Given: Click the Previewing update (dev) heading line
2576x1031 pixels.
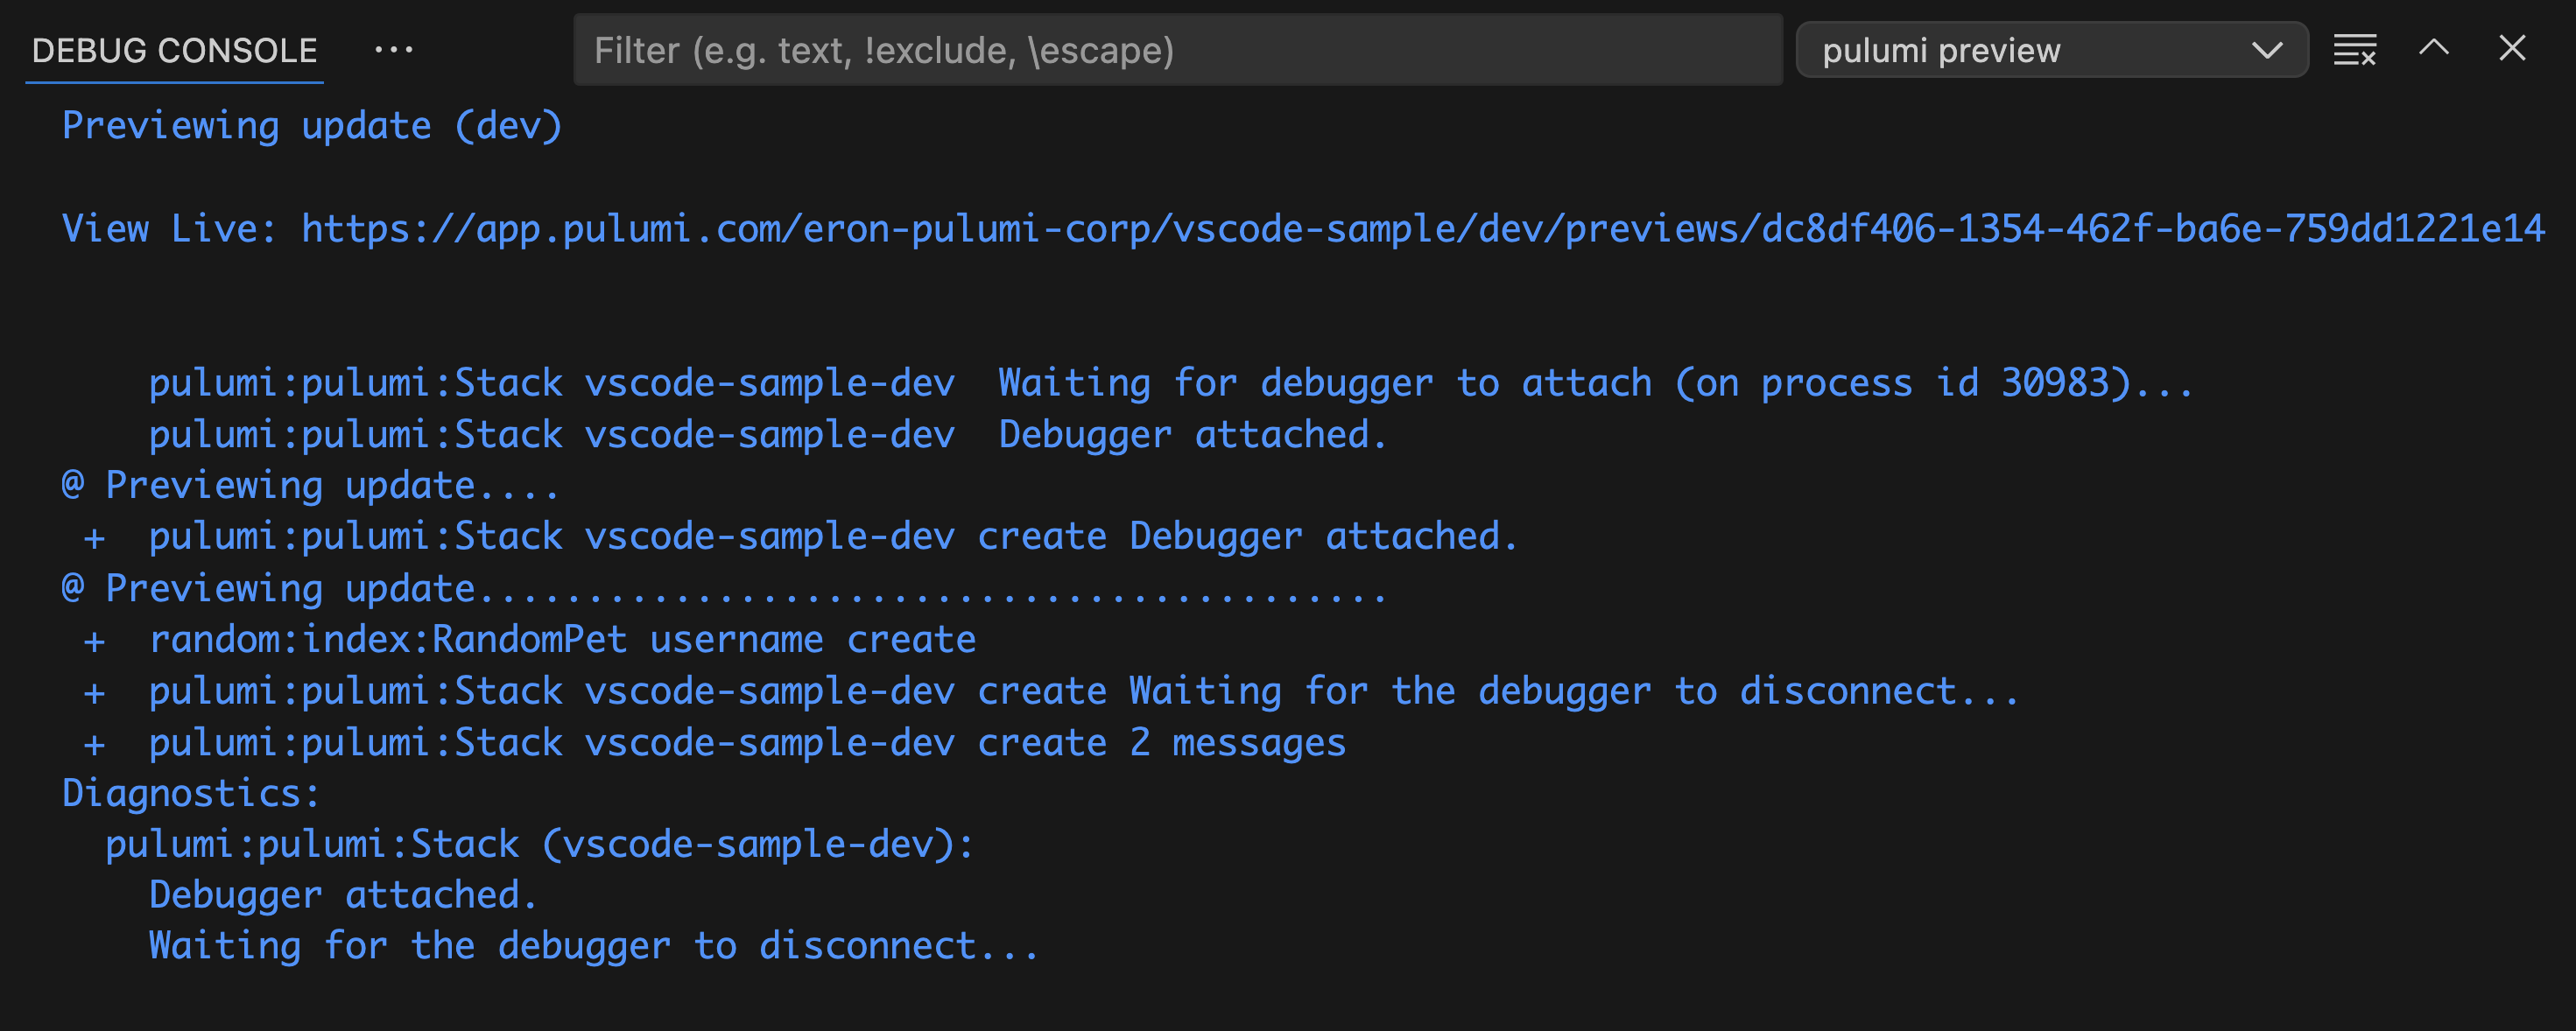Looking at the screenshot, I should (311, 125).
